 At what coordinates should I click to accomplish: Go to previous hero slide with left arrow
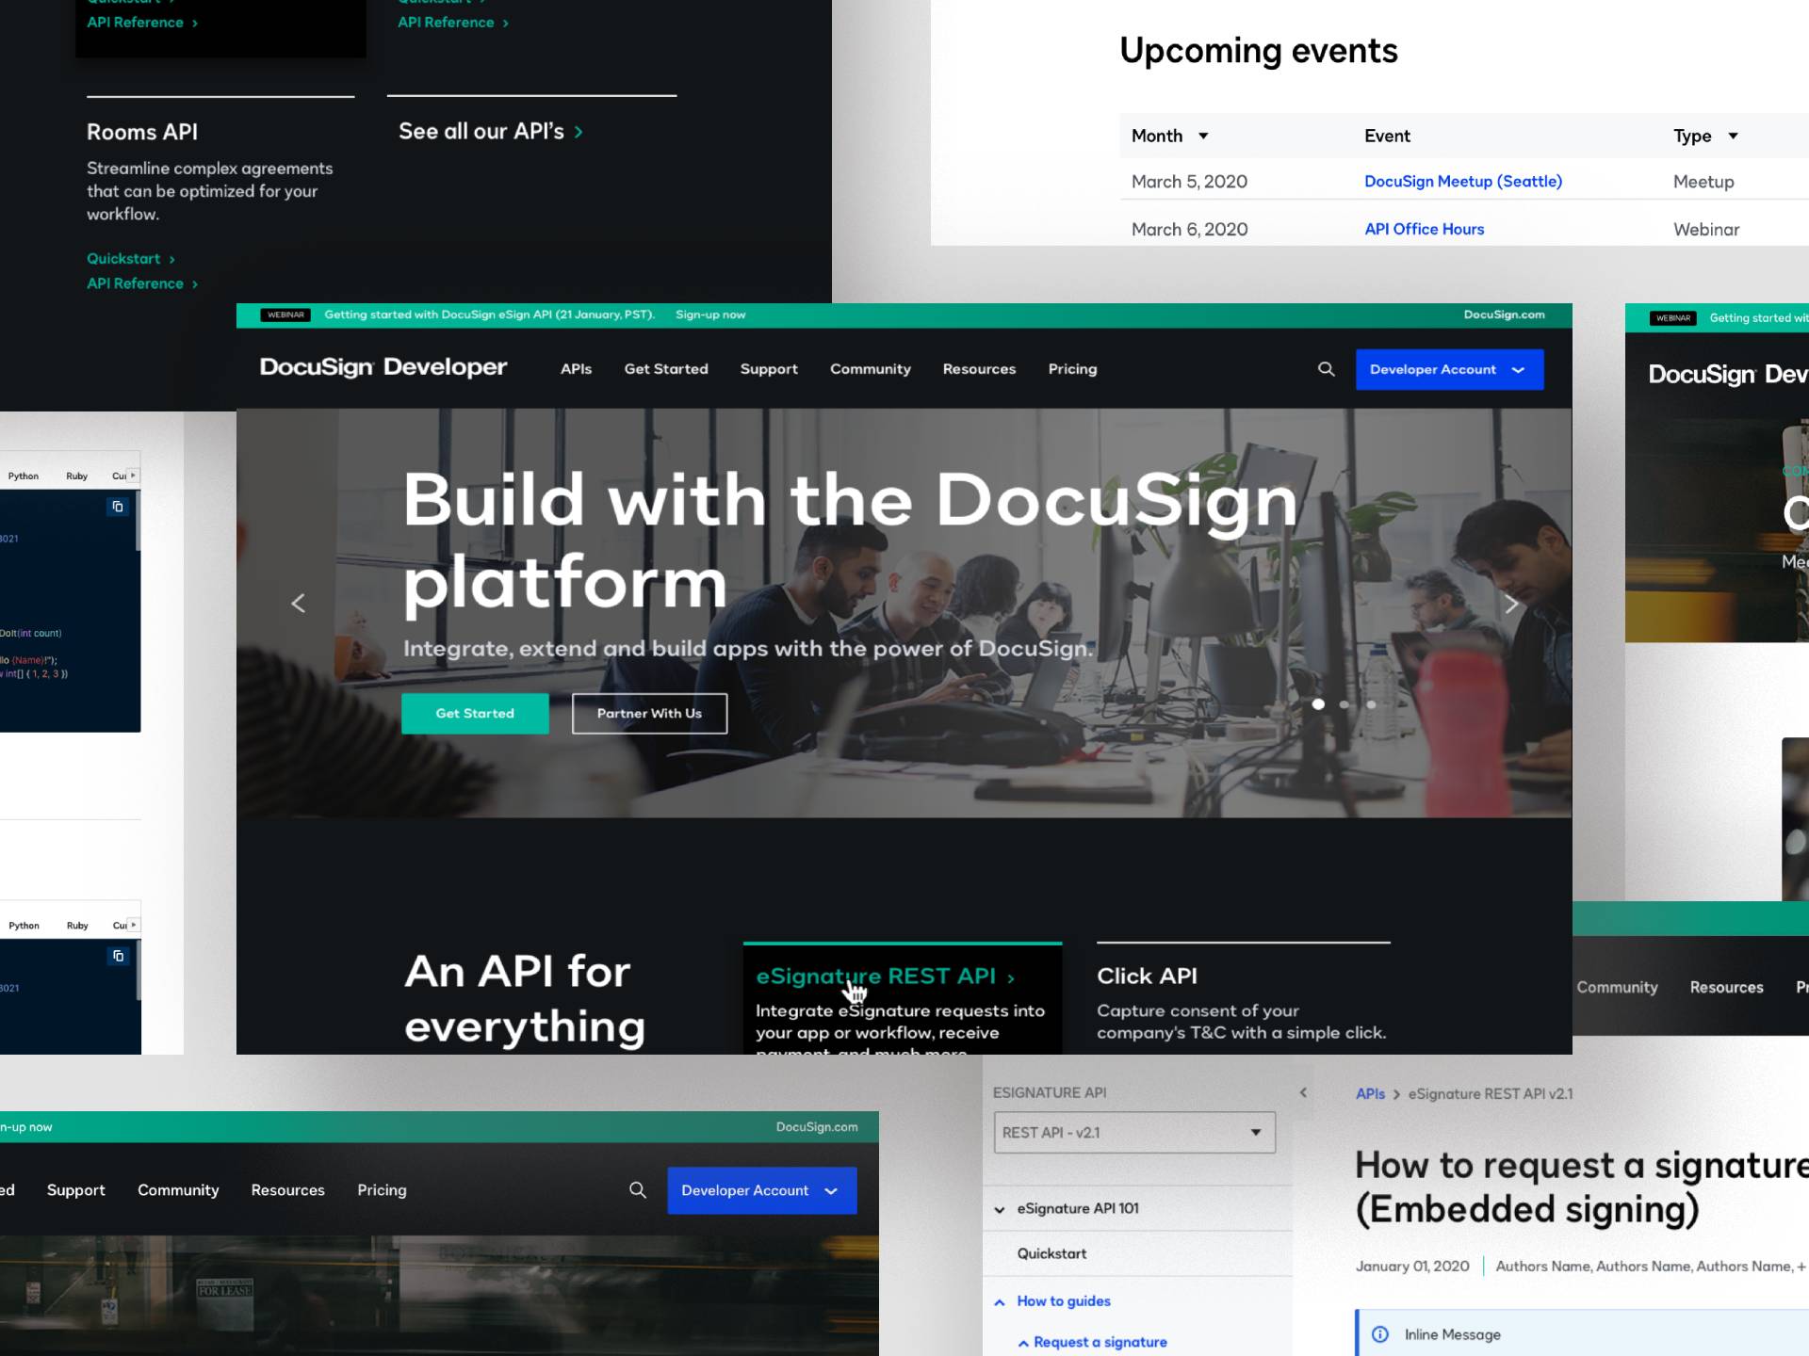[x=299, y=604]
